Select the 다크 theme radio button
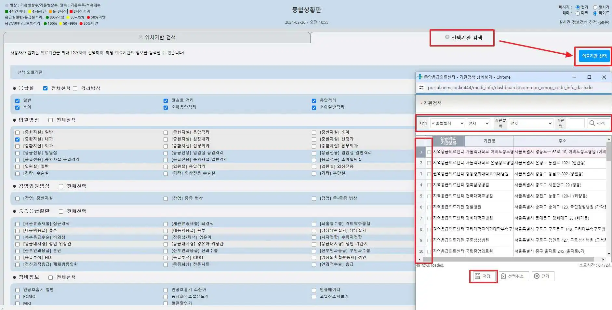The image size is (612, 310). click(578, 13)
